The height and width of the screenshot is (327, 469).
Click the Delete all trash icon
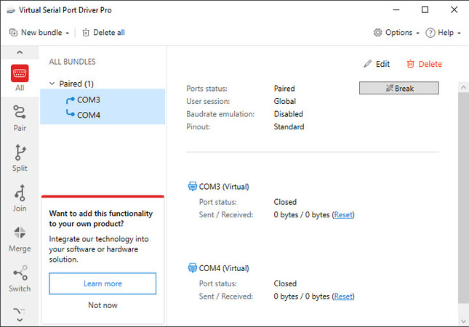point(86,32)
